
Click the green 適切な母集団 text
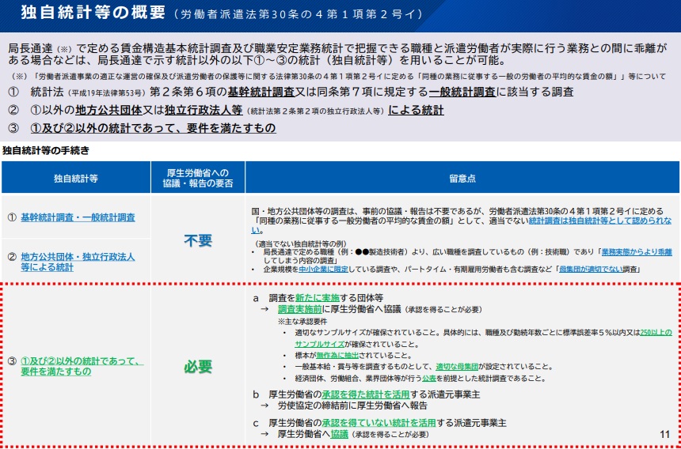pos(459,367)
